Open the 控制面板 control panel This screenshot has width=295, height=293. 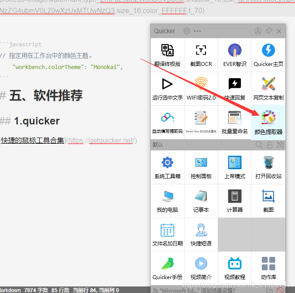(201, 167)
